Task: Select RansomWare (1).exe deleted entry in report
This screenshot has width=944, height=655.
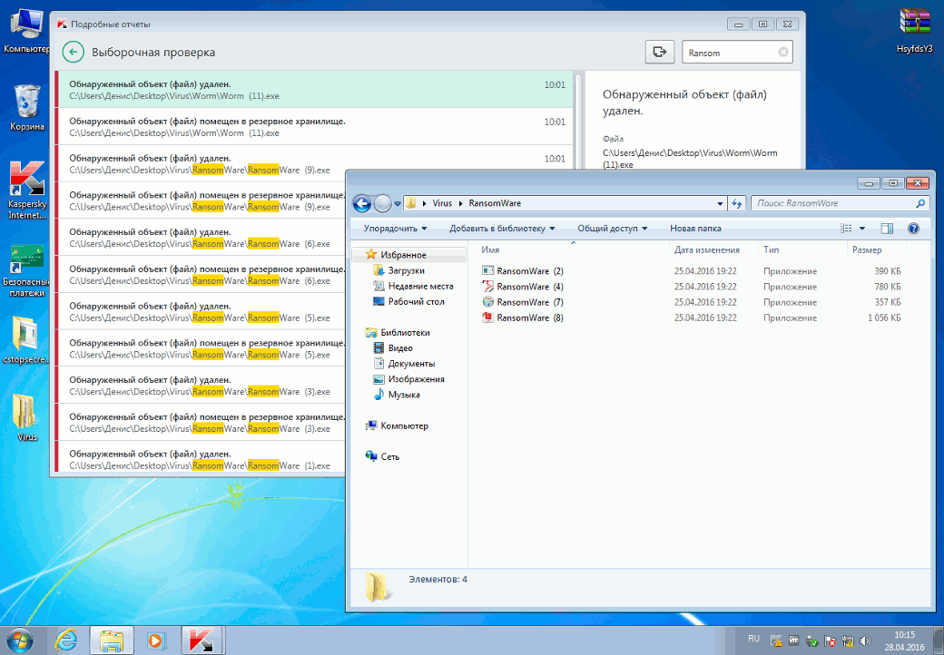Action: click(202, 459)
